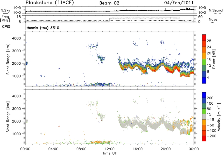The image size is (224, 155).
Task: Click the '12:00' time axis tick
Action: [x=109, y=149]
